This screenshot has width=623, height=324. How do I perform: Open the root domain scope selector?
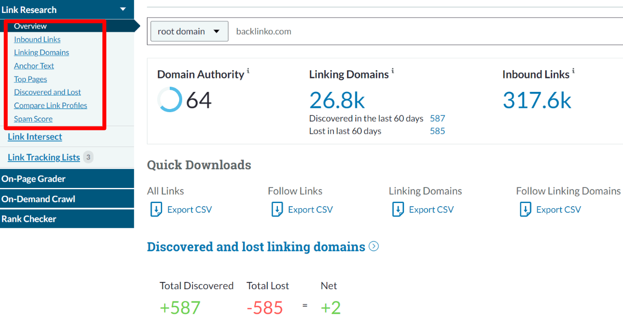click(x=189, y=31)
